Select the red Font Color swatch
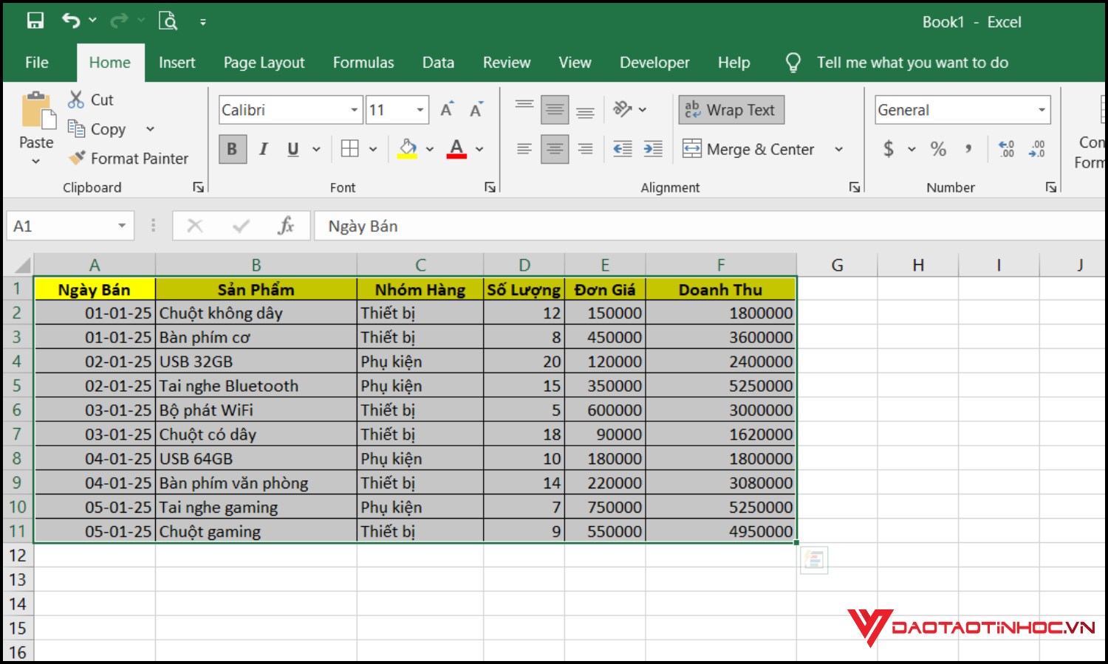The image size is (1108, 664). coord(456,148)
